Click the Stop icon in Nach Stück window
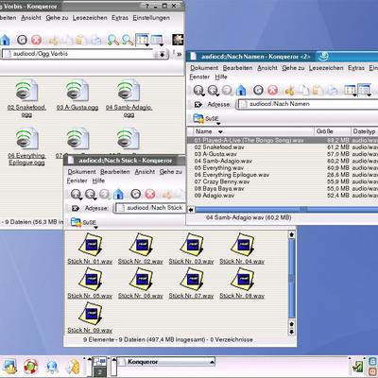This screenshot has height=378, width=378. [150, 195]
